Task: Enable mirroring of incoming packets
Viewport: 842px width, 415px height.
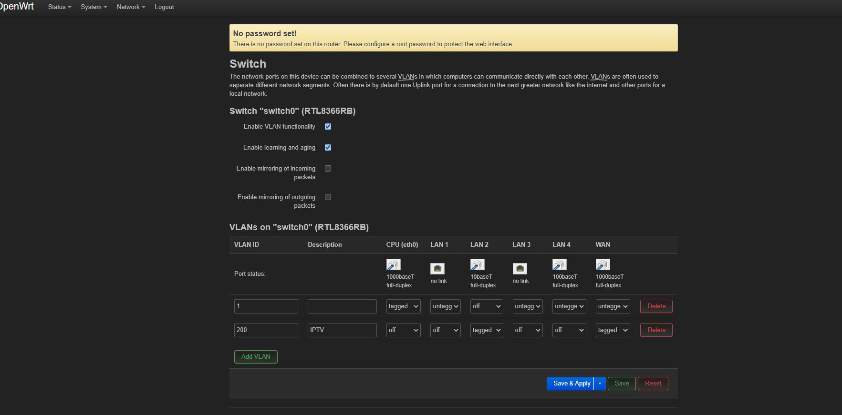Action: pos(328,169)
